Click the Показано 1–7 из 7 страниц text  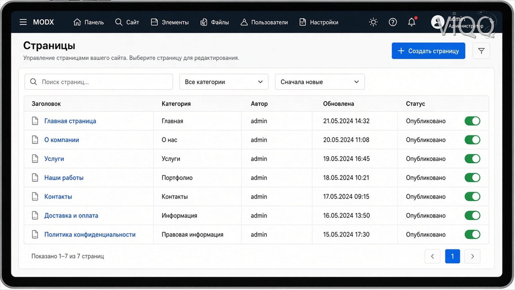pos(68,256)
